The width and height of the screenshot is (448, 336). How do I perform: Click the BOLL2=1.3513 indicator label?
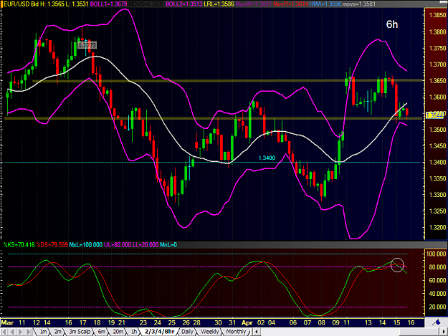(184, 4)
